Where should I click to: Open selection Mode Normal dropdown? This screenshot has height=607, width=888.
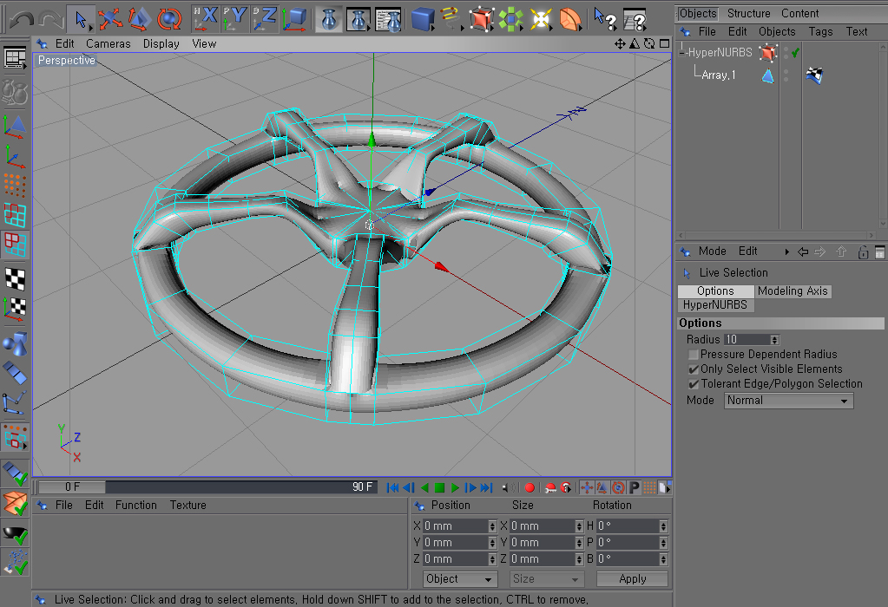click(x=788, y=401)
